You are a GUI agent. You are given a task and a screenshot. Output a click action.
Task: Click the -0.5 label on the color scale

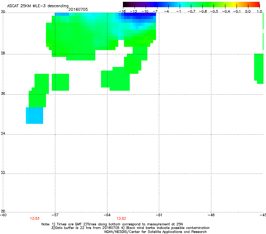coord(214,12)
